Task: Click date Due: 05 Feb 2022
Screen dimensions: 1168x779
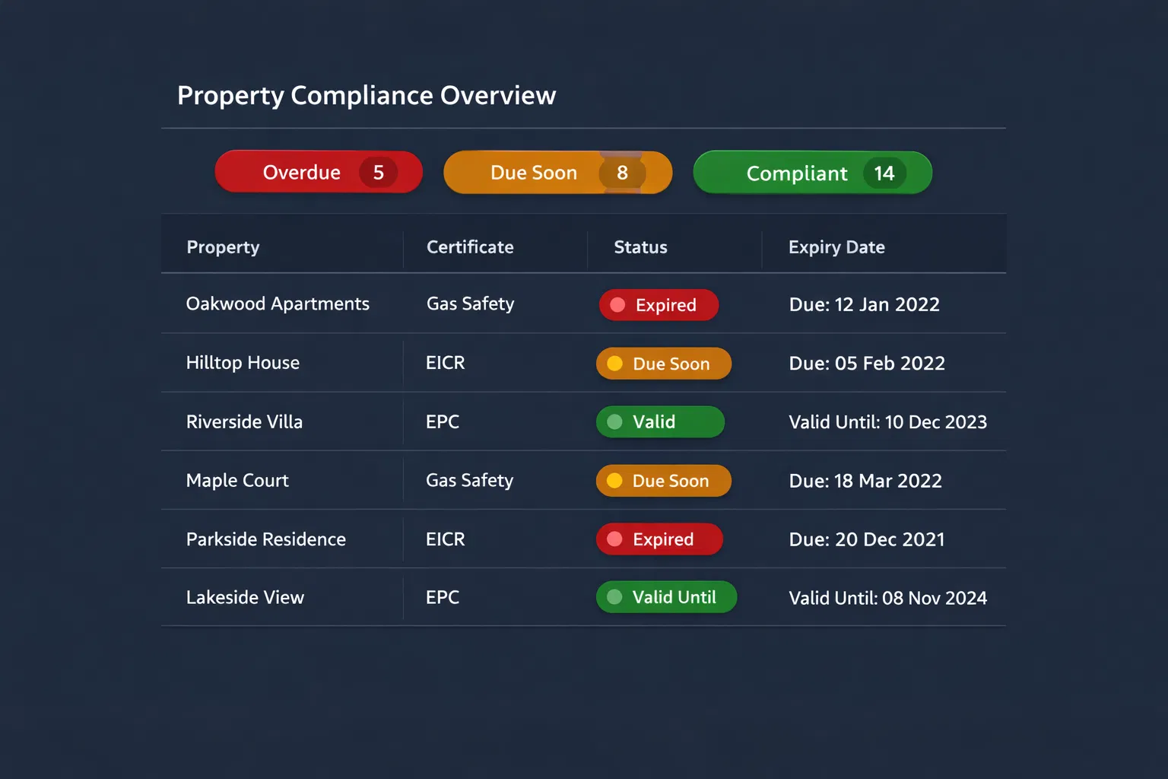Action: click(867, 364)
